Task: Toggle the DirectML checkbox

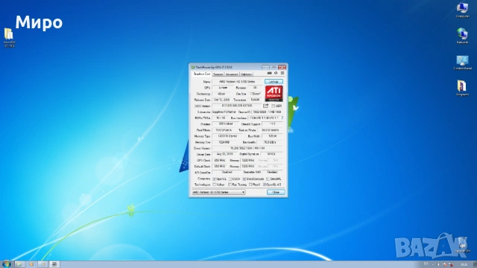Action: [268, 179]
